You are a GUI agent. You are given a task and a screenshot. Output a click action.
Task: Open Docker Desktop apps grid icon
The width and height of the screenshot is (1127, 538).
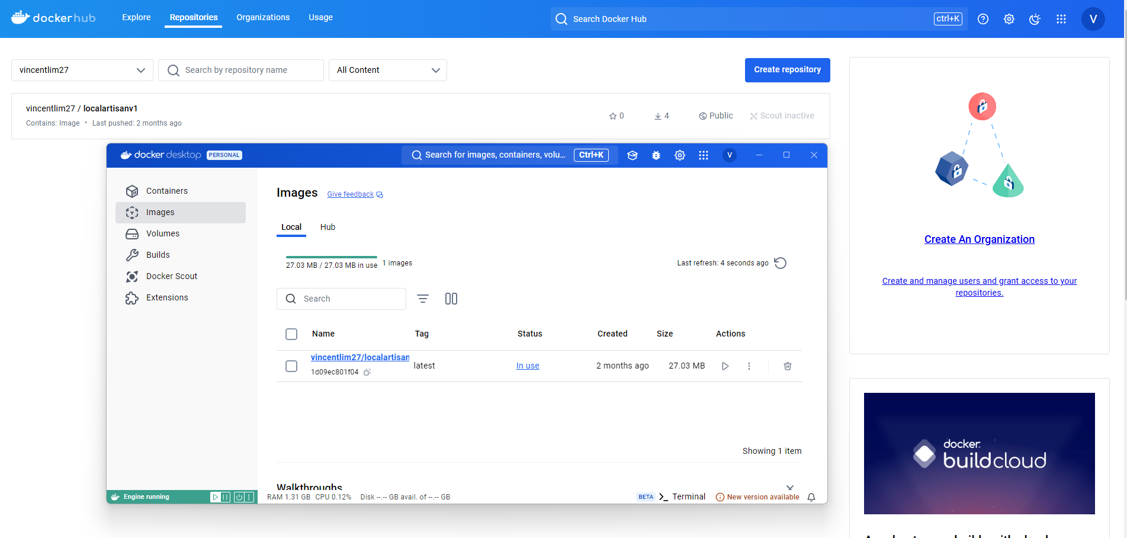pos(704,155)
